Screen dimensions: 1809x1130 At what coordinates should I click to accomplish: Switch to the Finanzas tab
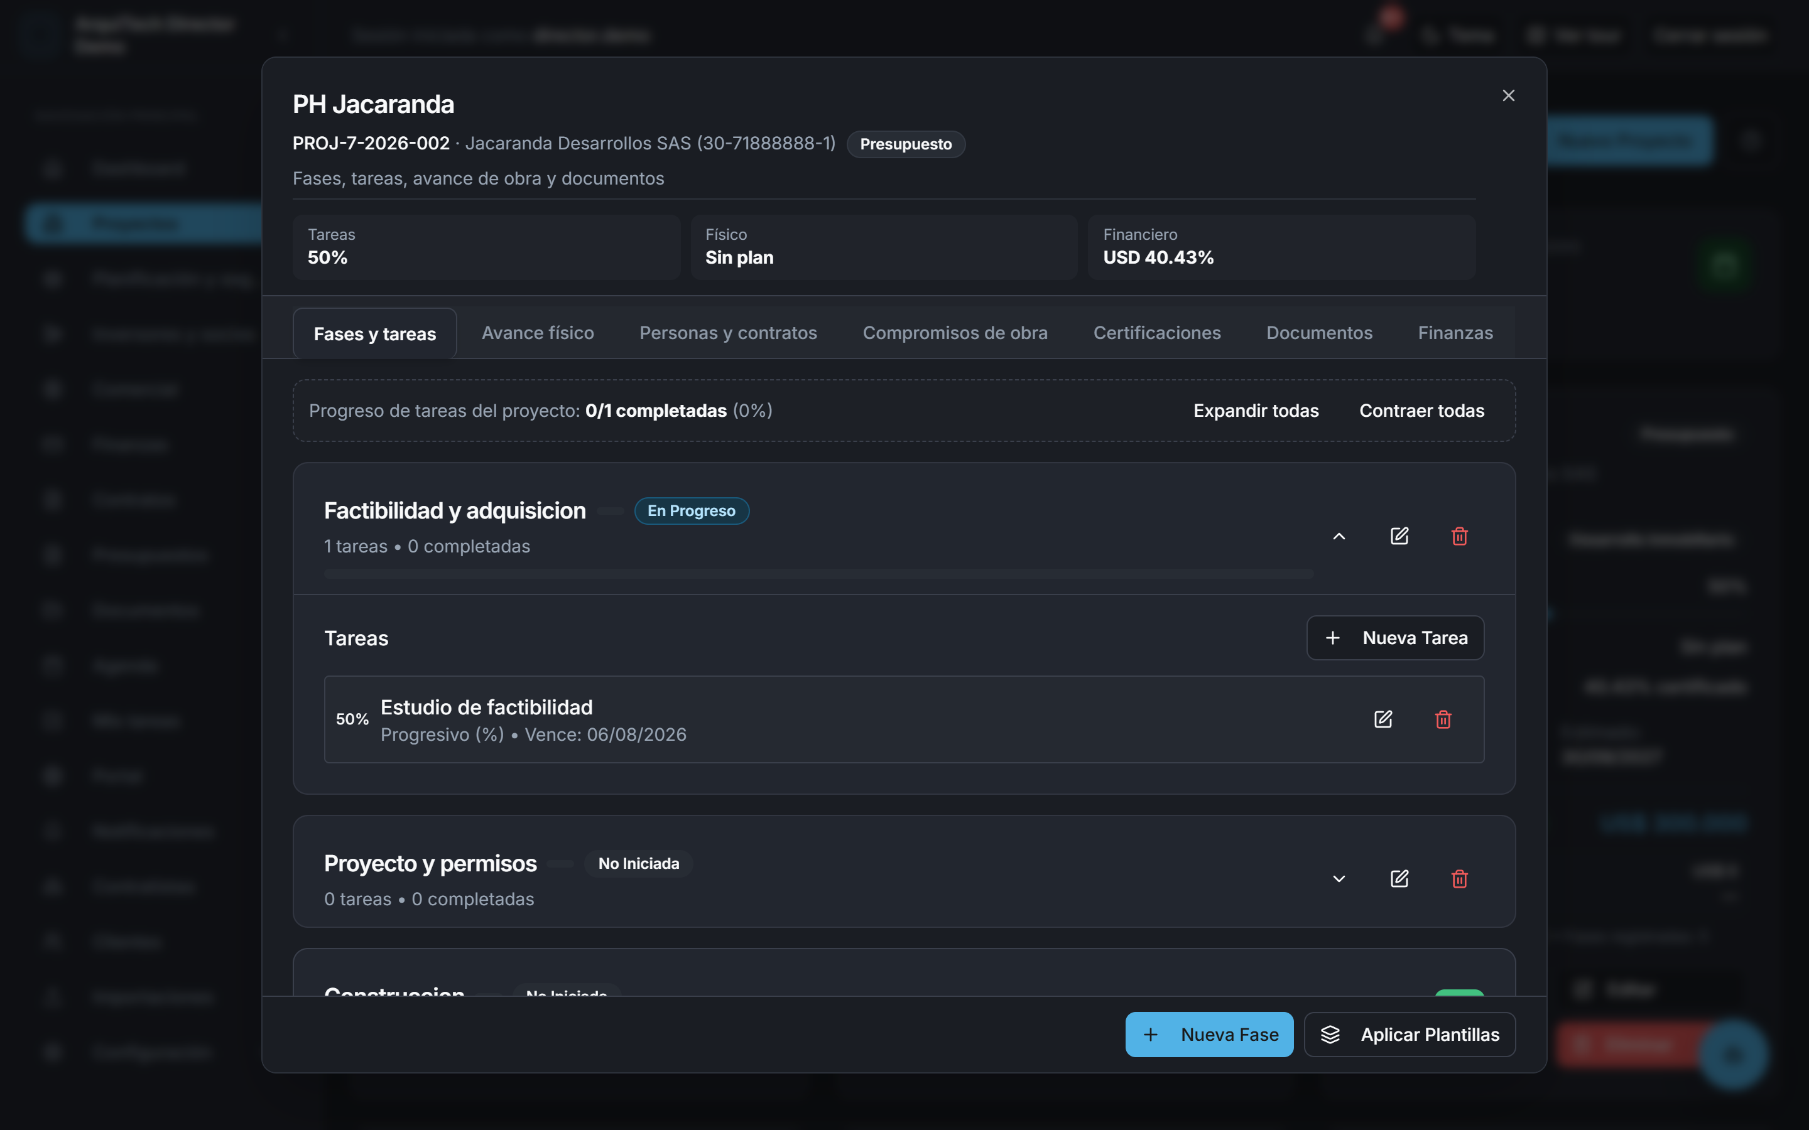tap(1455, 333)
